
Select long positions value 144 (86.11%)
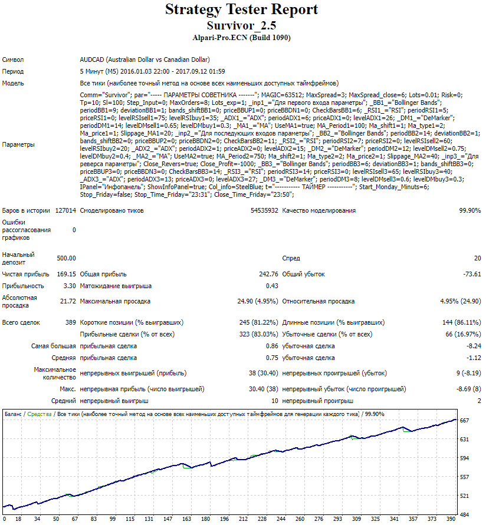[462, 322]
